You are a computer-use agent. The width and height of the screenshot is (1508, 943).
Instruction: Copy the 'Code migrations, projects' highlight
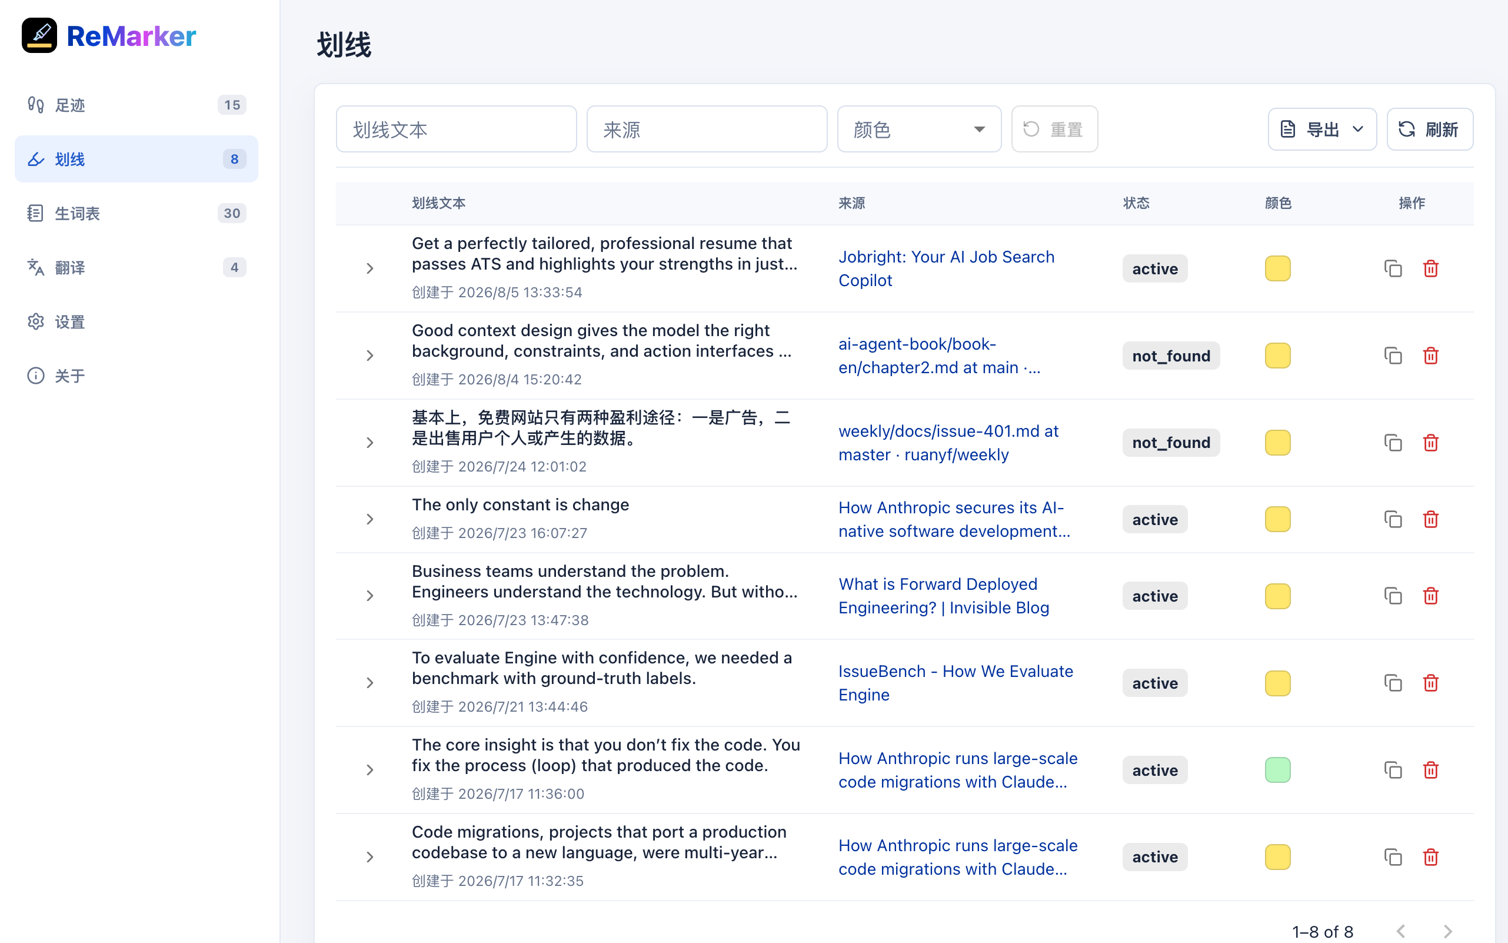coord(1393,857)
